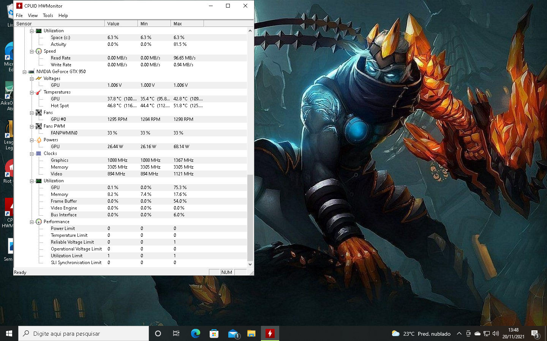Click the Powers flame icon
Image resolution: width=547 pixels, height=341 pixels.
click(39, 140)
